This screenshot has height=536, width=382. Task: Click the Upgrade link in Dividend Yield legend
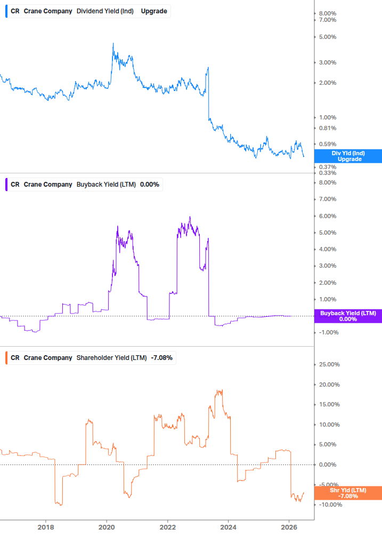(x=154, y=11)
